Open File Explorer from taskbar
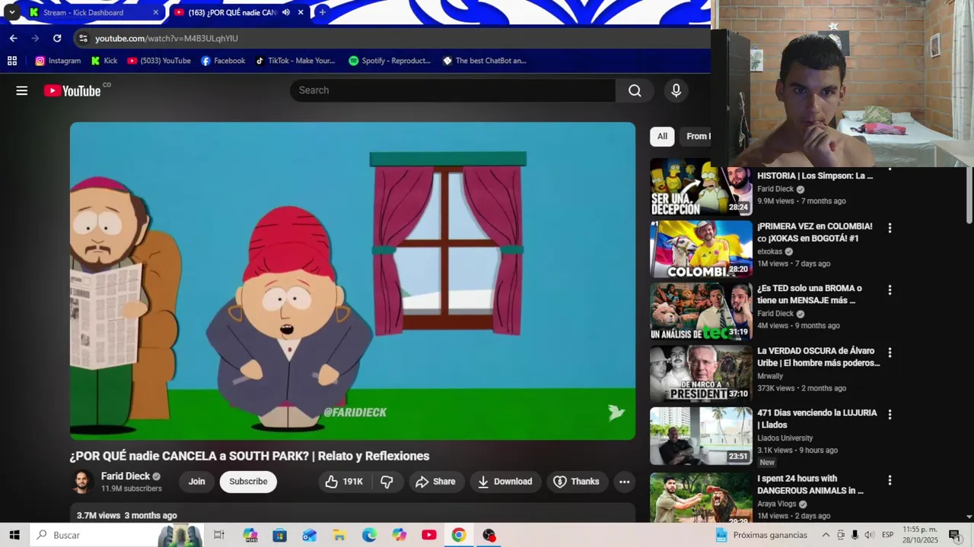 (339, 535)
